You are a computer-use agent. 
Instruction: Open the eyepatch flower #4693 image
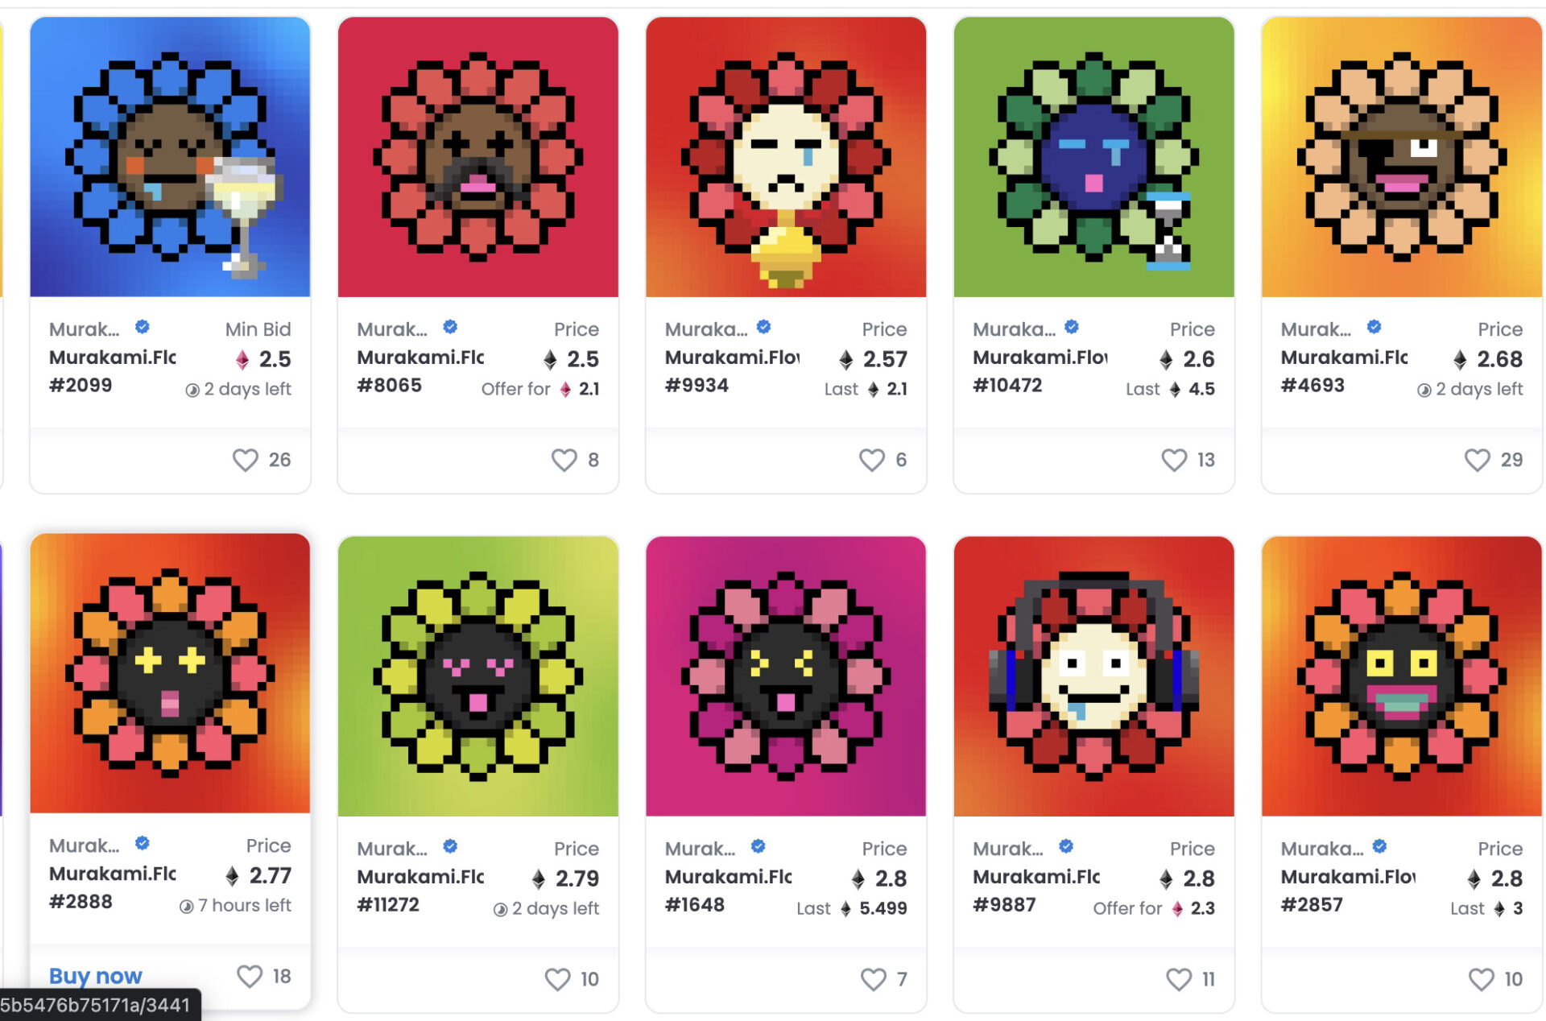pos(1402,157)
